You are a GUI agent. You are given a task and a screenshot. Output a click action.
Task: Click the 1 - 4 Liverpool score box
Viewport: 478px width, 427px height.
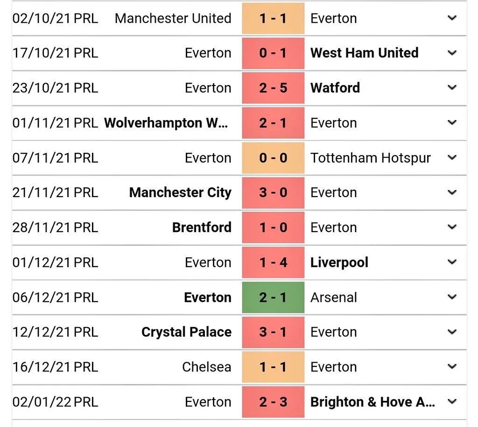273,263
